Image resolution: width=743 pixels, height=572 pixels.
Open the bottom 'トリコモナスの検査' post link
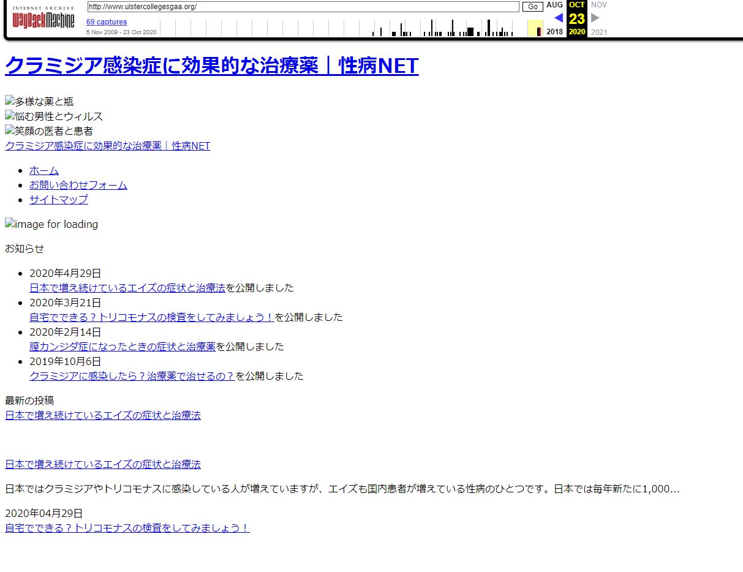(x=127, y=528)
